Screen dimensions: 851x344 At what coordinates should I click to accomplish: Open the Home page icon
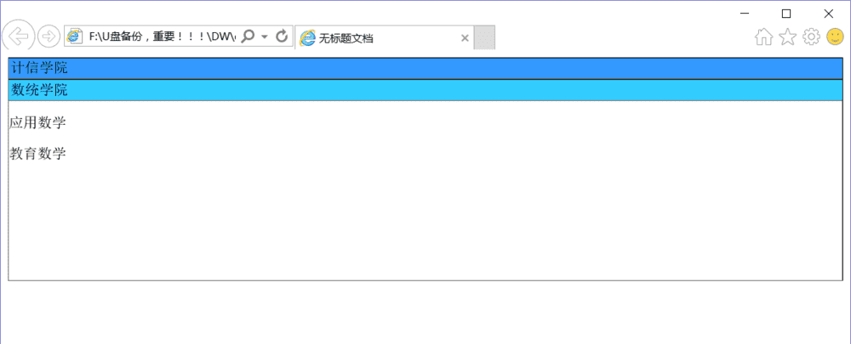[x=763, y=37]
